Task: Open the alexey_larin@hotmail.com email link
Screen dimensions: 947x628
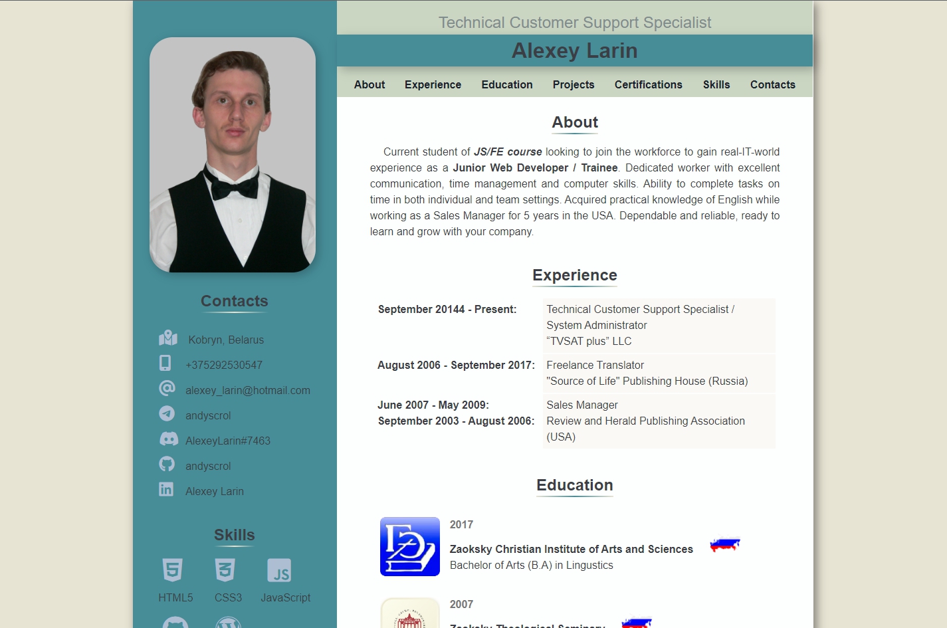Action: click(248, 390)
